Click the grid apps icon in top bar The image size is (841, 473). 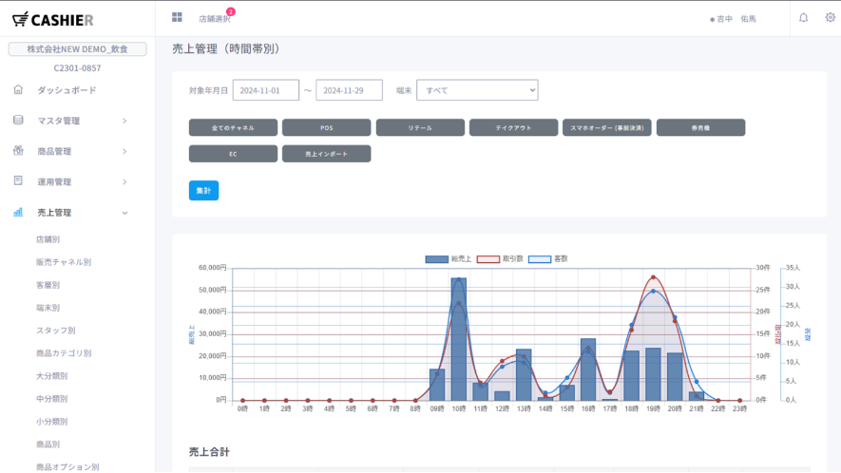click(x=177, y=17)
